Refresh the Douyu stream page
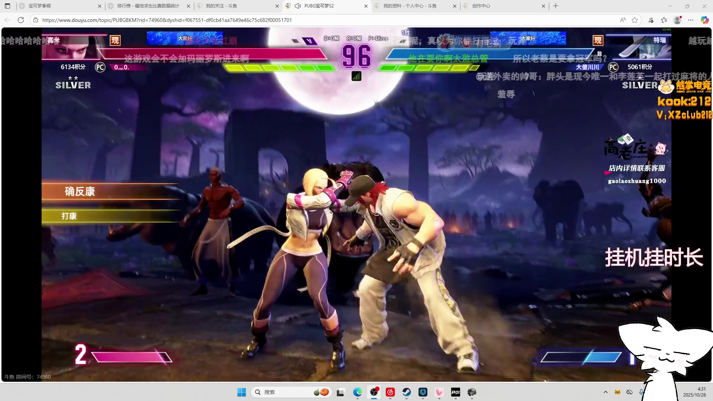The height and width of the screenshot is (401, 713). point(21,20)
